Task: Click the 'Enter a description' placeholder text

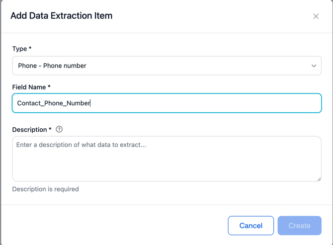Action: click(x=81, y=145)
